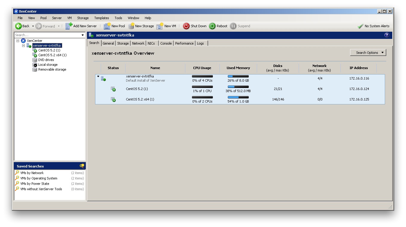This screenshot has height=227, width=406.
Task: Open the help question mark icon
Action: point(387,35)
